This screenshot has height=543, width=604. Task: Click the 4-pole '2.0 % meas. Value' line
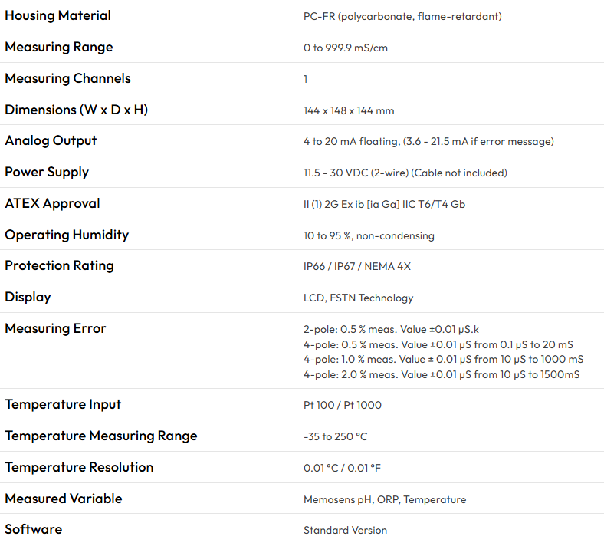click(x=442, y=374)
